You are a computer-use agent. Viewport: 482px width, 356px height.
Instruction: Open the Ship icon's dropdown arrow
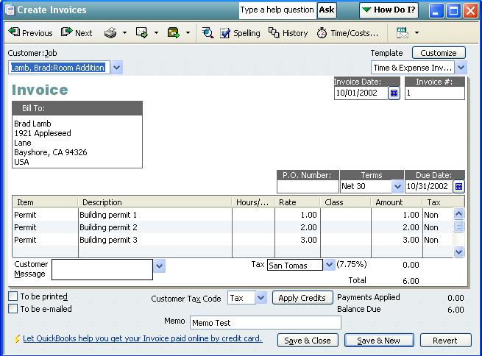(188, 32)
